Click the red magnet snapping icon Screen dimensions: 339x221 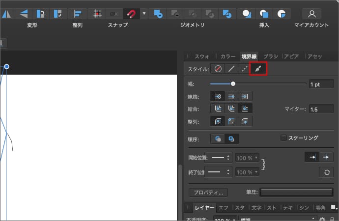pyautogui.click(x=131, y=13)
